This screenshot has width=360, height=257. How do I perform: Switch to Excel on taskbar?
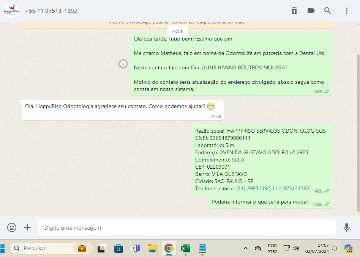pos(186,248)
